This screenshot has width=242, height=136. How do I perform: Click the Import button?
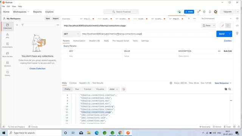[56, 19]
